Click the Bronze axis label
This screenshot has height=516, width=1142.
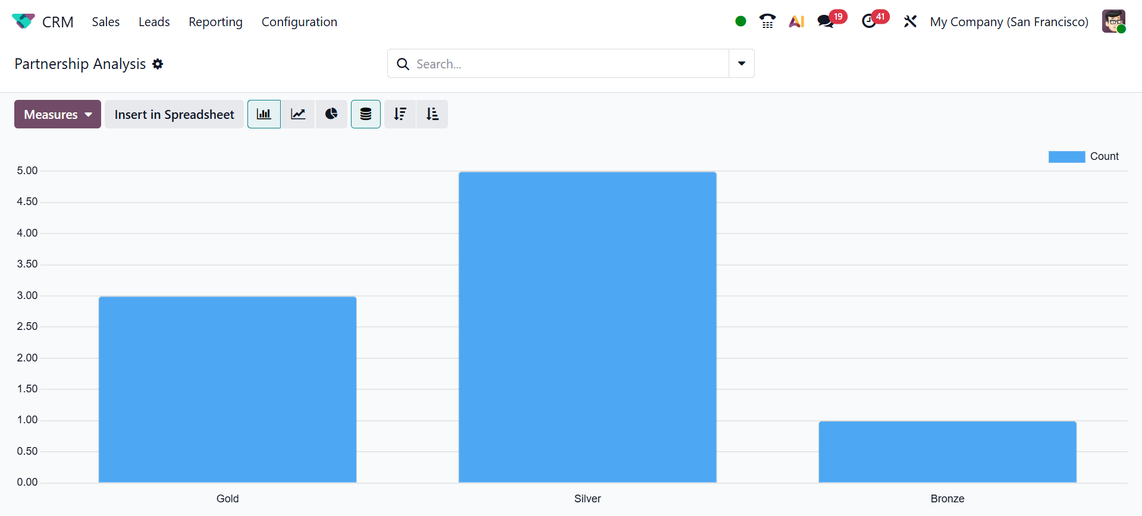click(948, 498)
